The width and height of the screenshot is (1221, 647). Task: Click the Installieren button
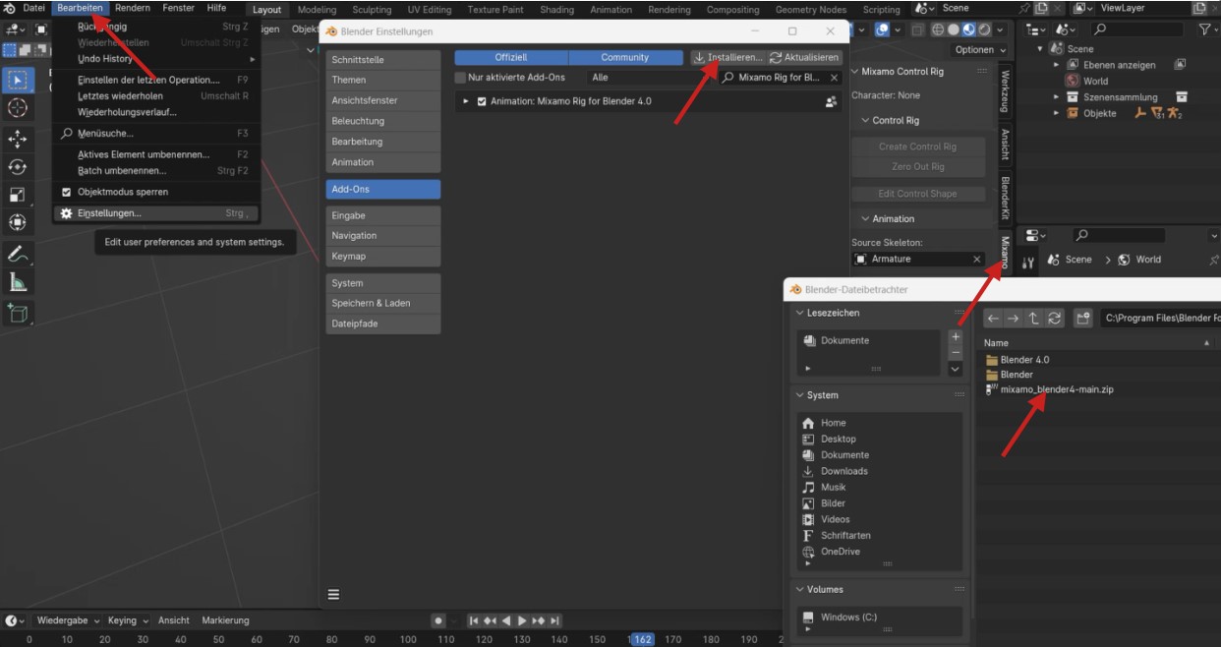click(x=727, y=57)
